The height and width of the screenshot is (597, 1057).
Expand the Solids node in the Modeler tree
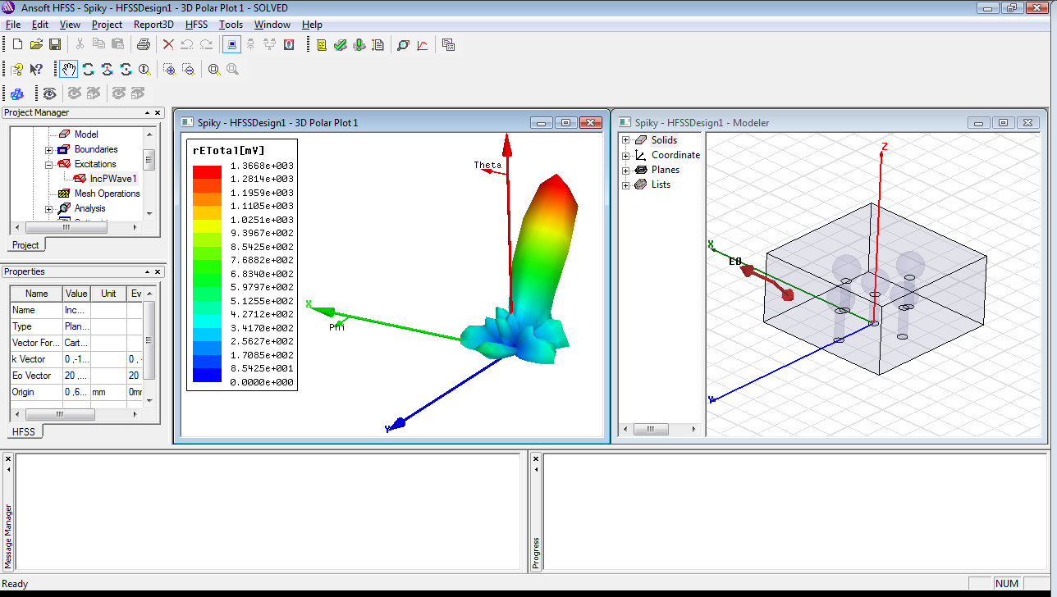[x=625, y=139]
